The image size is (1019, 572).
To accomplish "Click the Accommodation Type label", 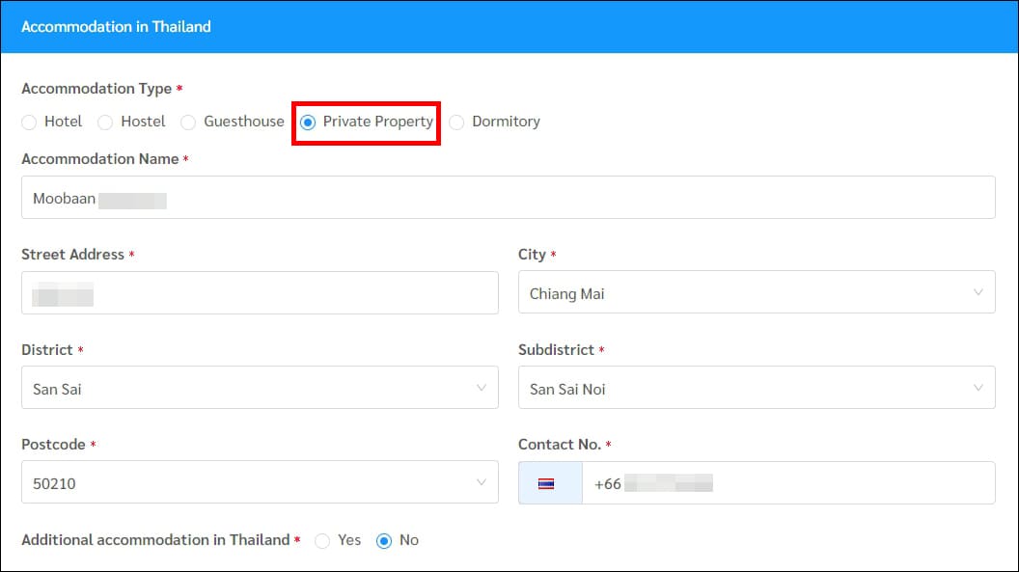I will (96, 89).
